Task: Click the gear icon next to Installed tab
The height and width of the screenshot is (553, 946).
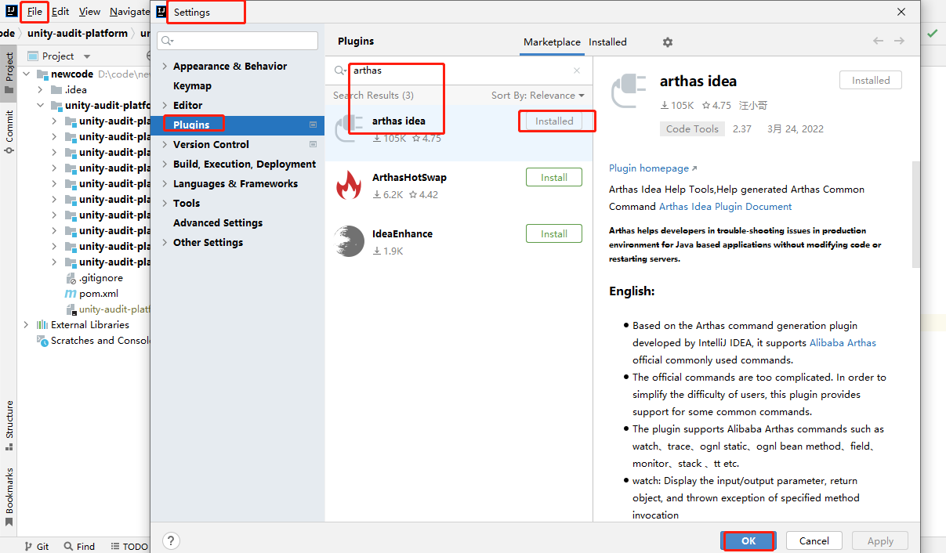Action: point(668,42)
